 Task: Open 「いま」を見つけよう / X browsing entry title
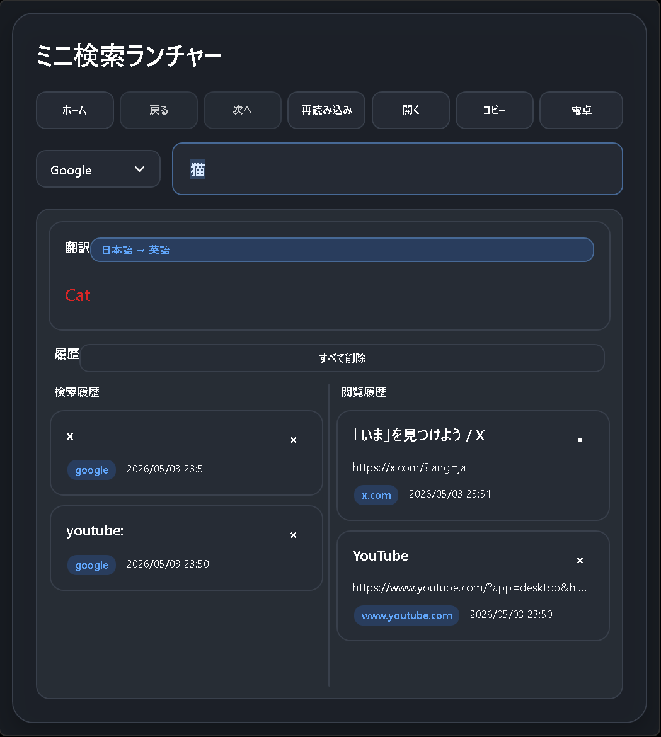(x=418, y=435)
